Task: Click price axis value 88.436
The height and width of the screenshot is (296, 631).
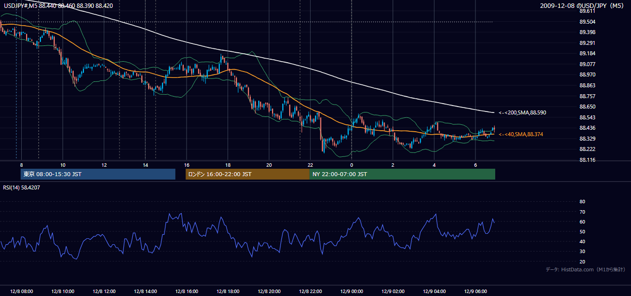Action: tap(587, 128)
